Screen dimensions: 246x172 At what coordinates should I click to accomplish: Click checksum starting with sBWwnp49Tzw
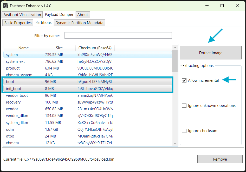coord(95,102)
